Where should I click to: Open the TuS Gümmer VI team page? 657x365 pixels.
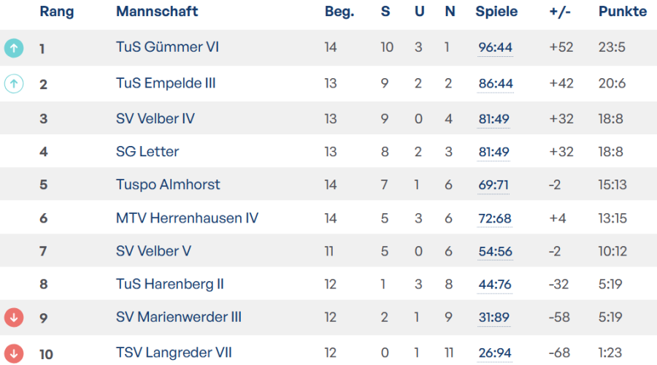[167, 47]
